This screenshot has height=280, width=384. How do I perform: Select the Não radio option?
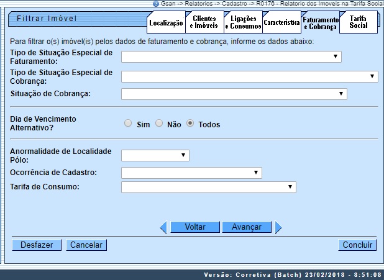click(159, 124)
